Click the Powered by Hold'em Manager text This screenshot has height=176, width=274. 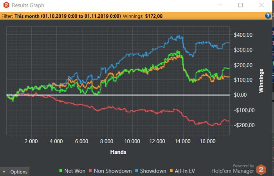tap(233, 169)
